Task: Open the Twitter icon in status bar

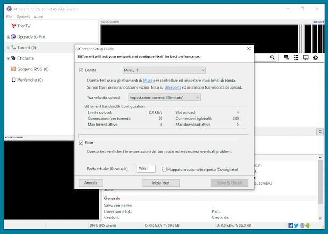Action: point(296,225)
